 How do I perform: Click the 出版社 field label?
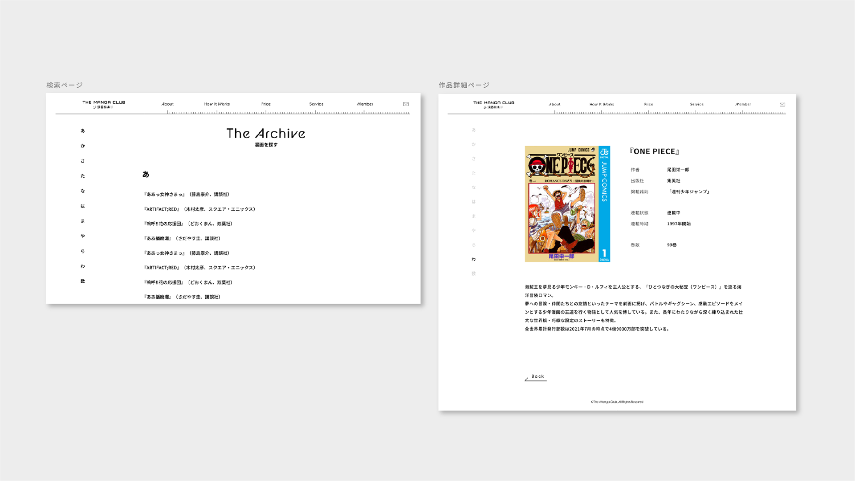[x=637, y=181]
